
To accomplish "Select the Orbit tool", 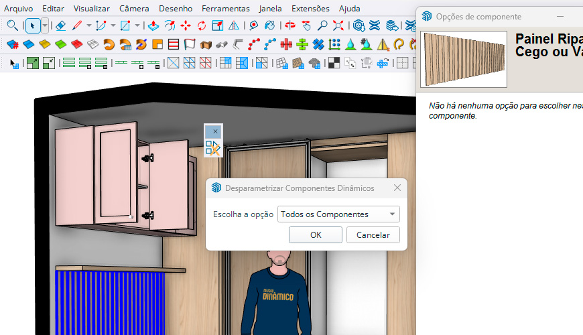I will (x=290, y=26).
